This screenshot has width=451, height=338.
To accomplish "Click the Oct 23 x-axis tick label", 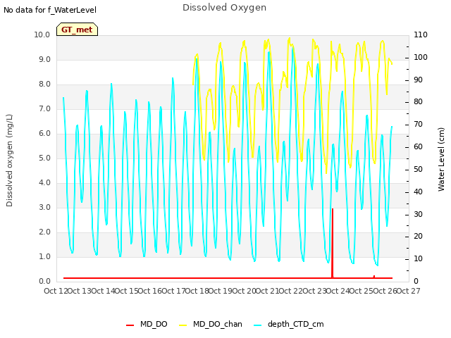I will coord(314,291).
